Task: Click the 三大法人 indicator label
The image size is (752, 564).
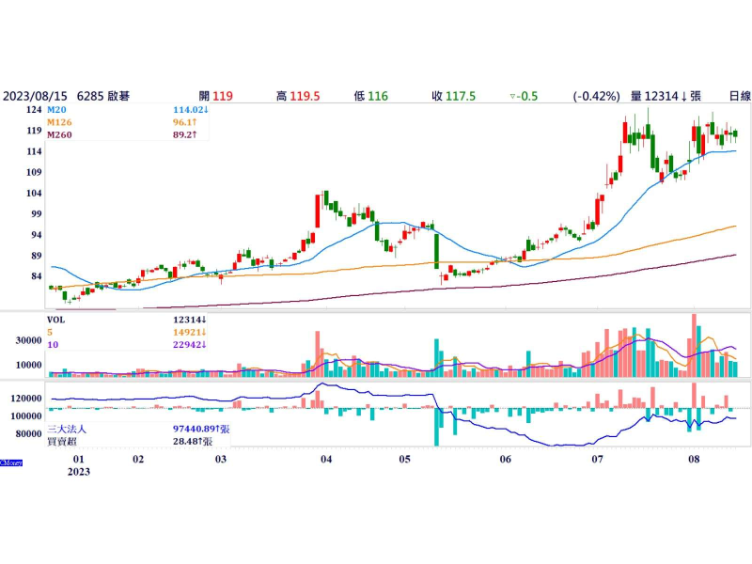Action: point(70,428)
